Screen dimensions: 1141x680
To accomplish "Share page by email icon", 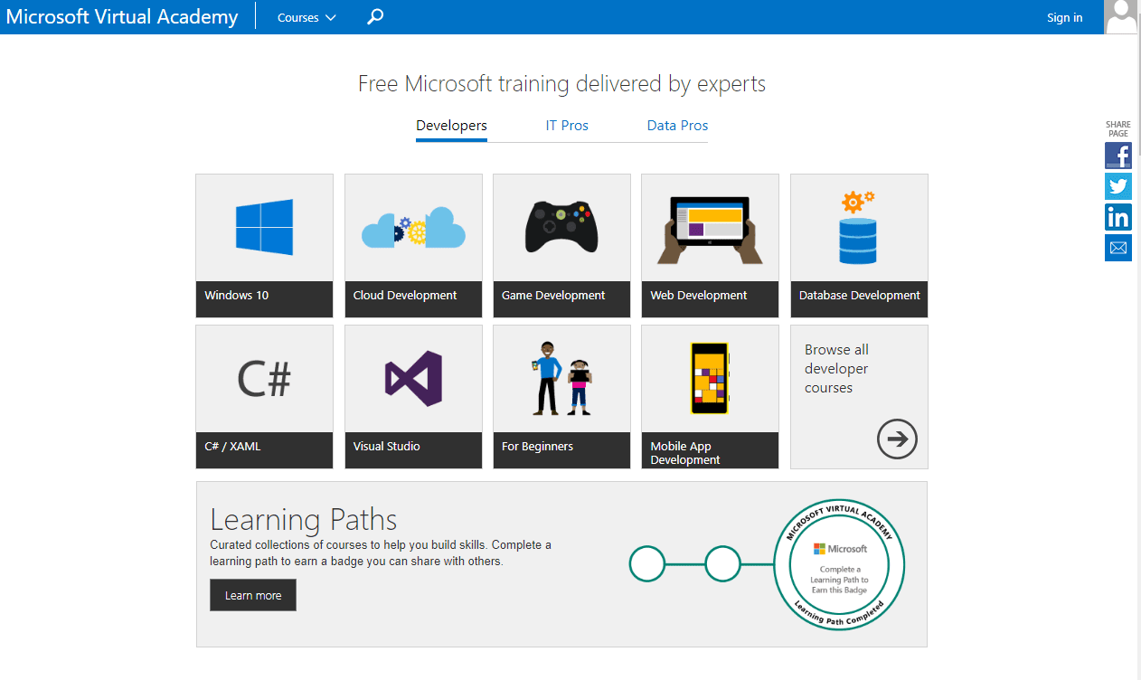I will [x=1118, y=248].
